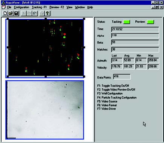164x143 pixels.
Task: Click the 'Status:' label
Action: click(101, 22)
